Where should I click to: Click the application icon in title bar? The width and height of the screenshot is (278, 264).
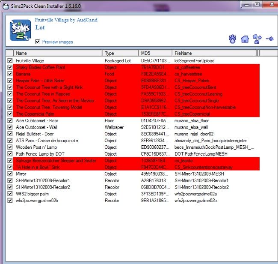(6, 6)
